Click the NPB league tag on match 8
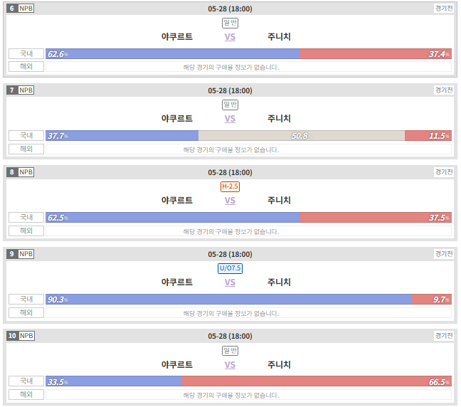 click(26, 172)
